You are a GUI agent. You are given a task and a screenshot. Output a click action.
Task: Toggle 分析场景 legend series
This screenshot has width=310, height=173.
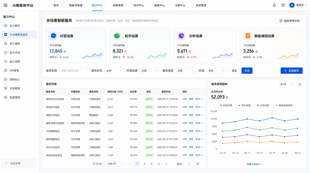click(x=263, y=106)
